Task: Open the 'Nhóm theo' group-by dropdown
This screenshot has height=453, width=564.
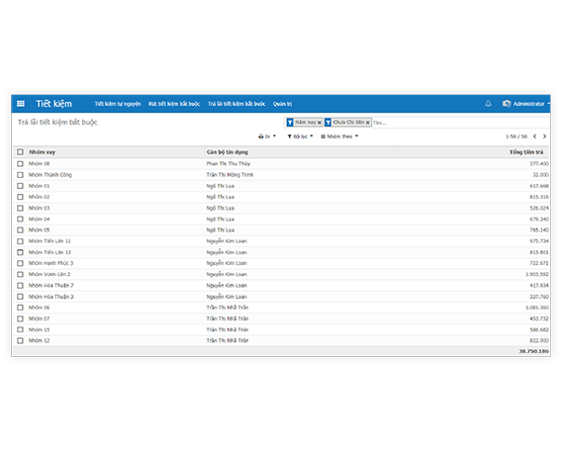Action: pos(339,136)
